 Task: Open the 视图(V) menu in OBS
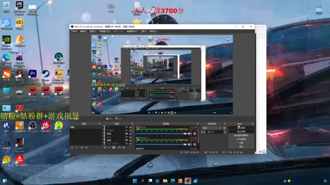tap(93, 31)
